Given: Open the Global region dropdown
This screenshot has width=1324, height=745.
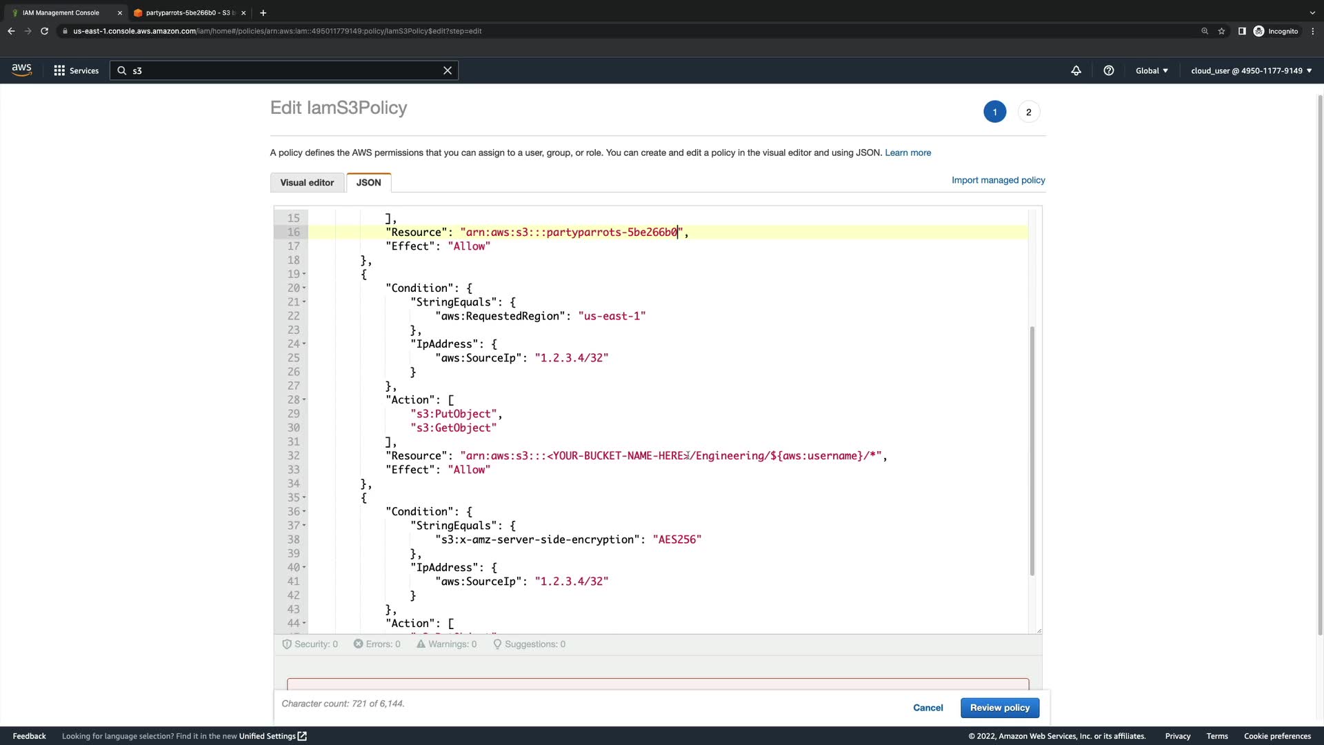Looking at the screenshot, I should coord(1152,70).
